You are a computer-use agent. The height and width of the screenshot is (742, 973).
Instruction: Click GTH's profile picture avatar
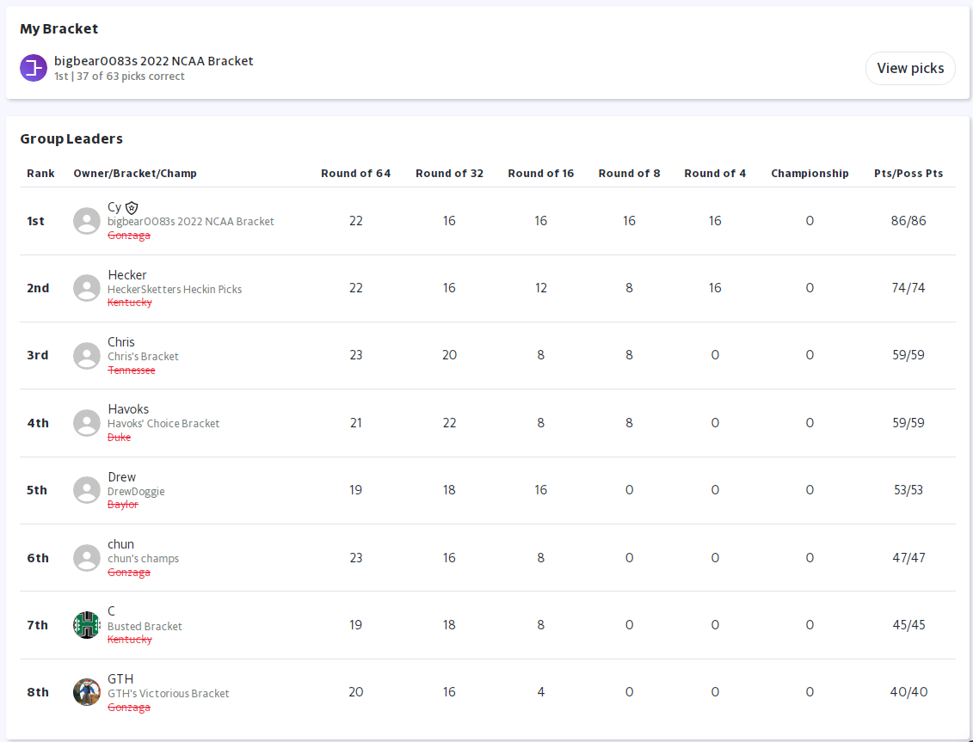[x=87, y=692]
